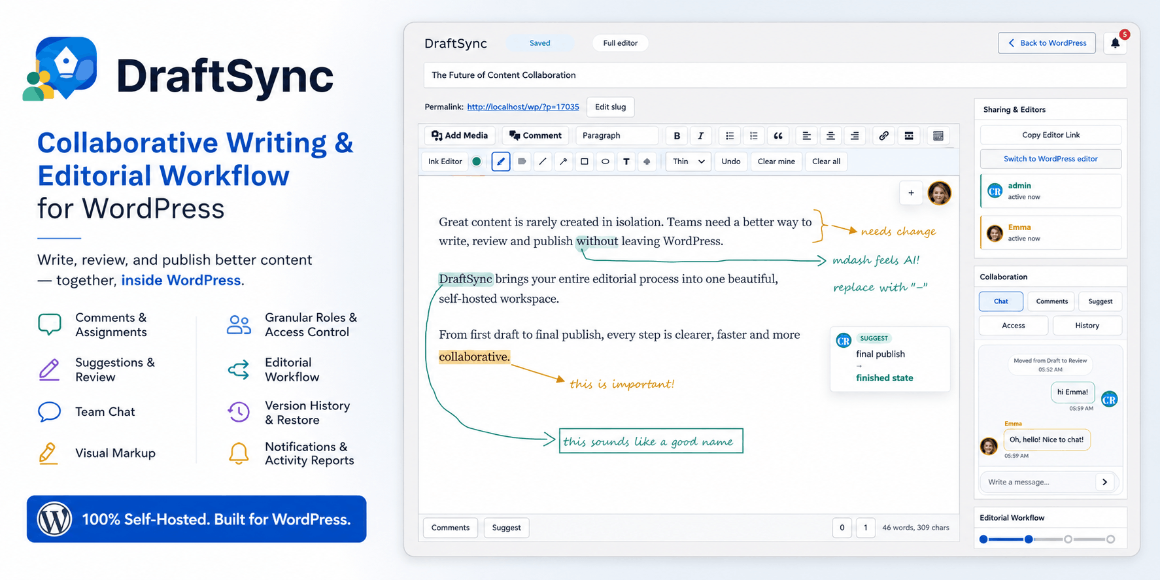Toggle the Ink Editor button
The image size is (1160, 580).
(x=445, y=162)
